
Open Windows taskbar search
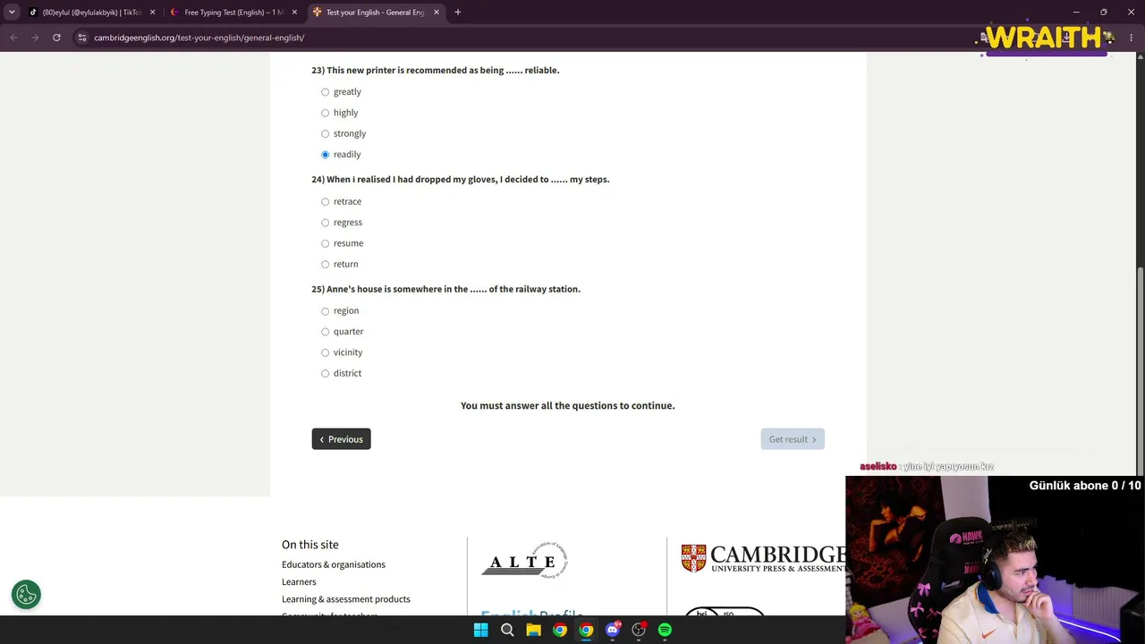tap(507, 631)
